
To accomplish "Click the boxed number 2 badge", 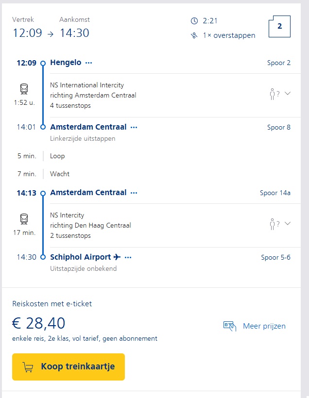I will pos(279,26).
